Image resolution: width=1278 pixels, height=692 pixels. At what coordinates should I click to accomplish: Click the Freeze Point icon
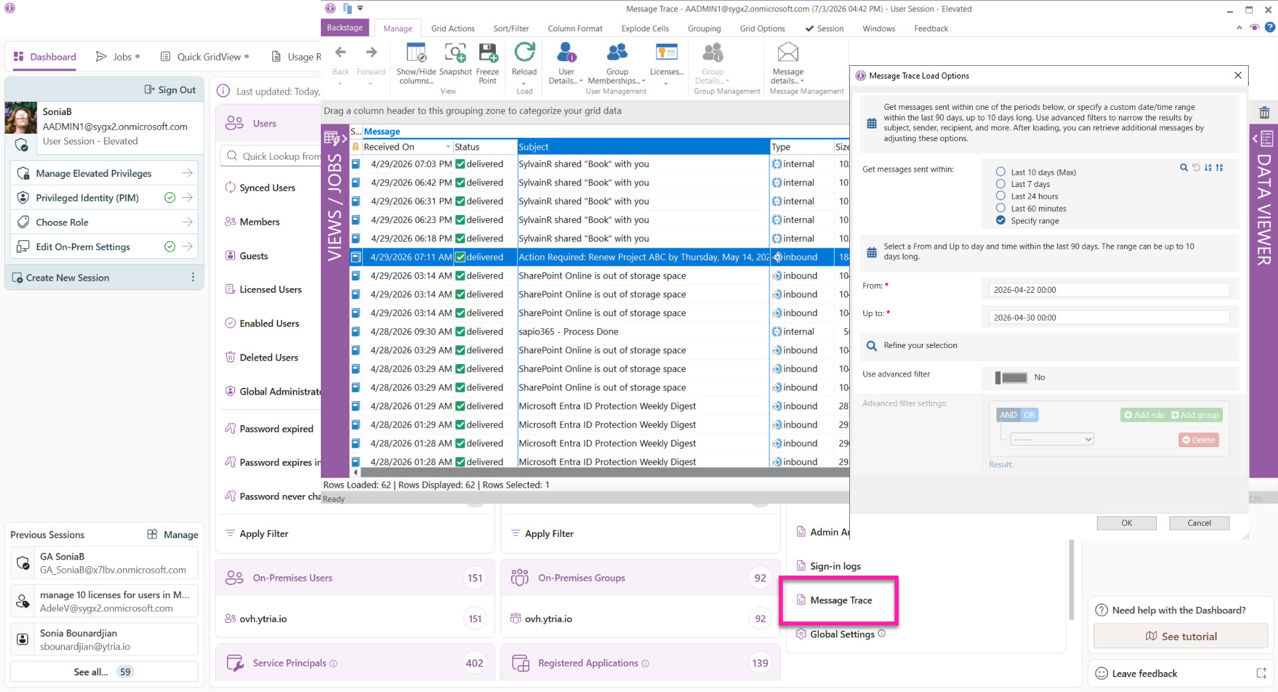pos(487,53)
